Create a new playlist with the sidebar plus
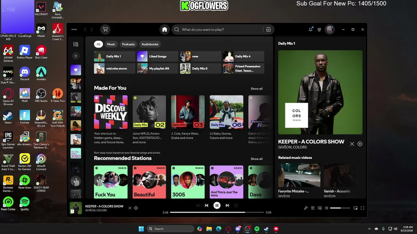The height and width of the screenshot is (234, 417). click(x=76, y=56)
